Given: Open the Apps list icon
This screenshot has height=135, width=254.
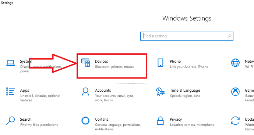Looking at the screenshot, I should pos(11,91).
